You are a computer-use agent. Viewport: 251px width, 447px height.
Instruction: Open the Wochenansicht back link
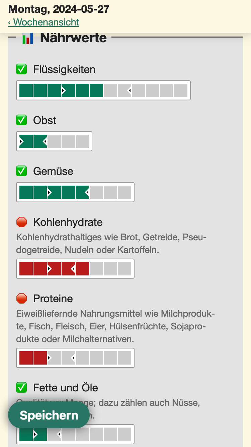click(44, 22)
